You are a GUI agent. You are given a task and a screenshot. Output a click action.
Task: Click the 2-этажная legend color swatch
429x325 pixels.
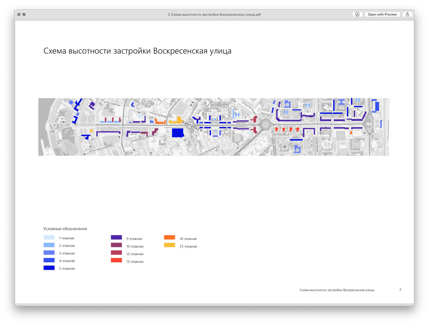tap(49, 245)
